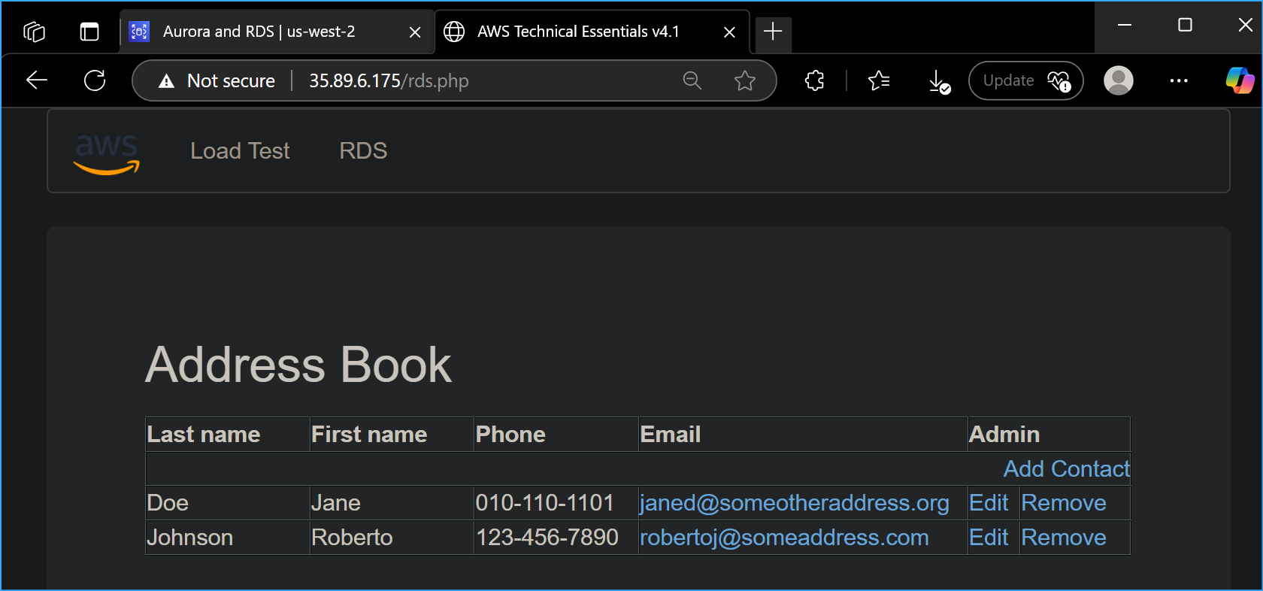Click Add Contact link
This screenshot has height=591, width=1263.
[1067, 469]
